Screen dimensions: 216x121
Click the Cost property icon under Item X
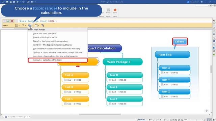(162, 73)
